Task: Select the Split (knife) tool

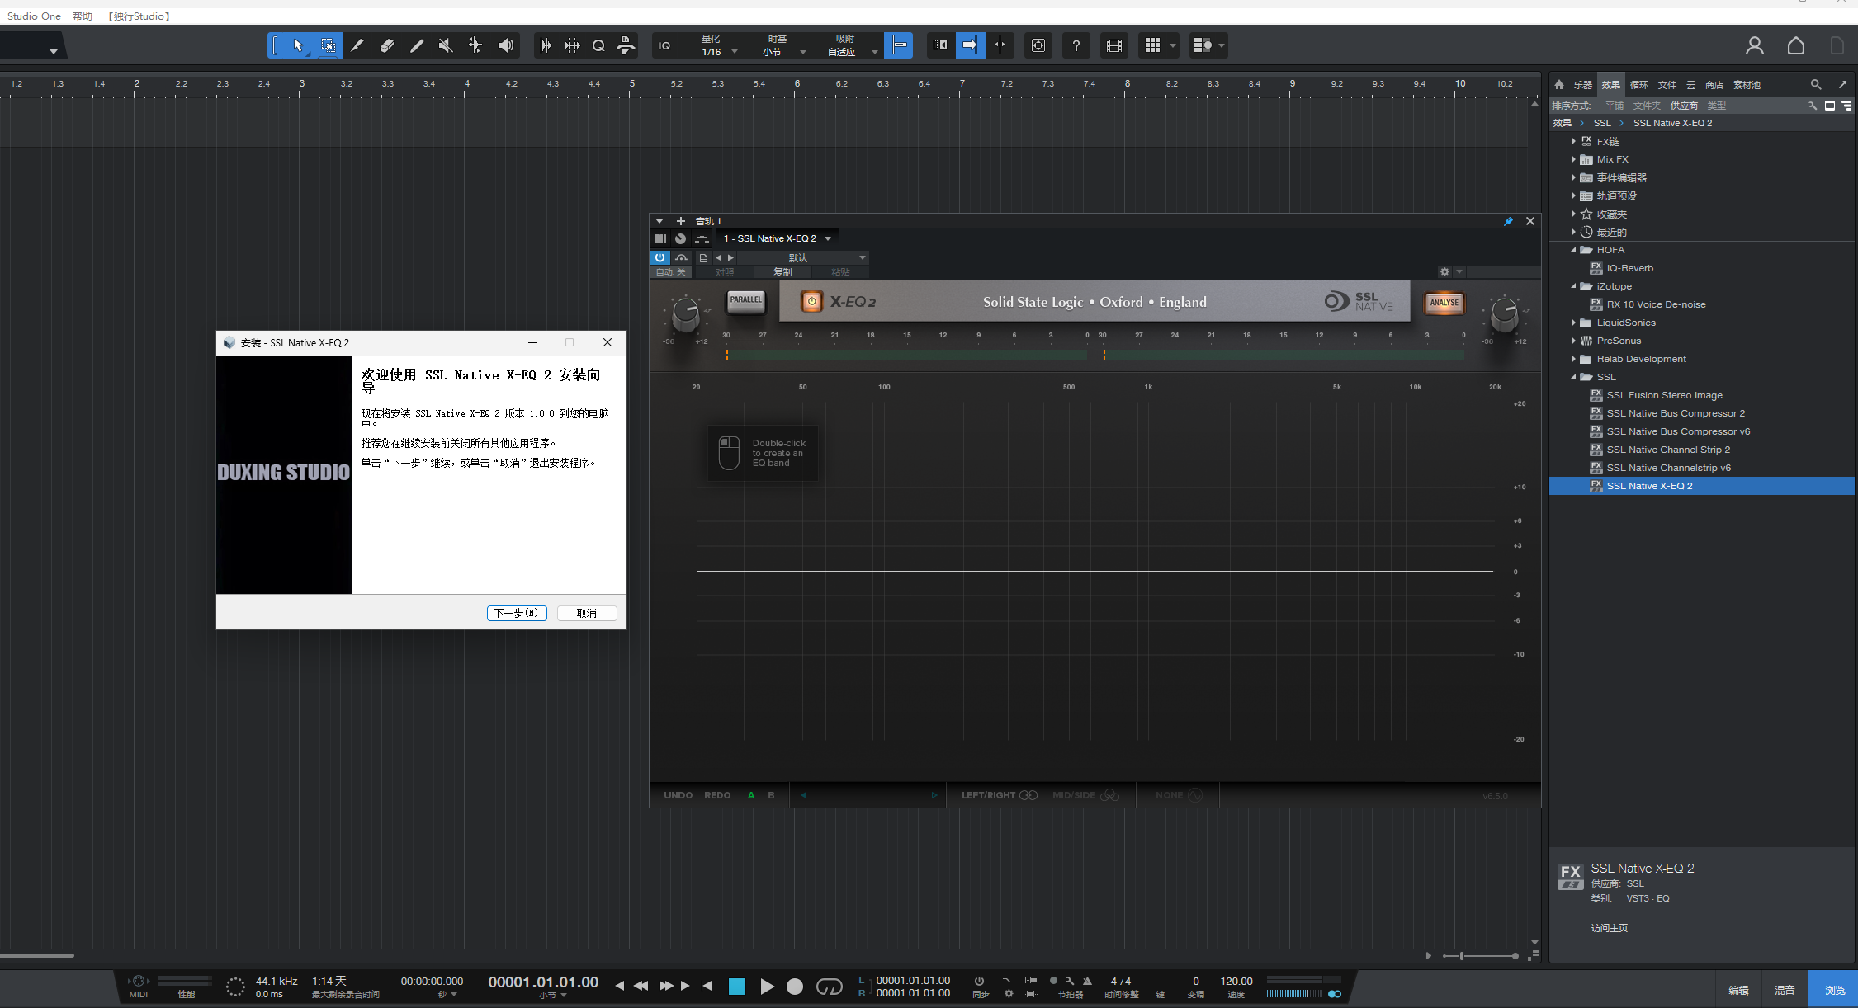Action: click(357, 45)
